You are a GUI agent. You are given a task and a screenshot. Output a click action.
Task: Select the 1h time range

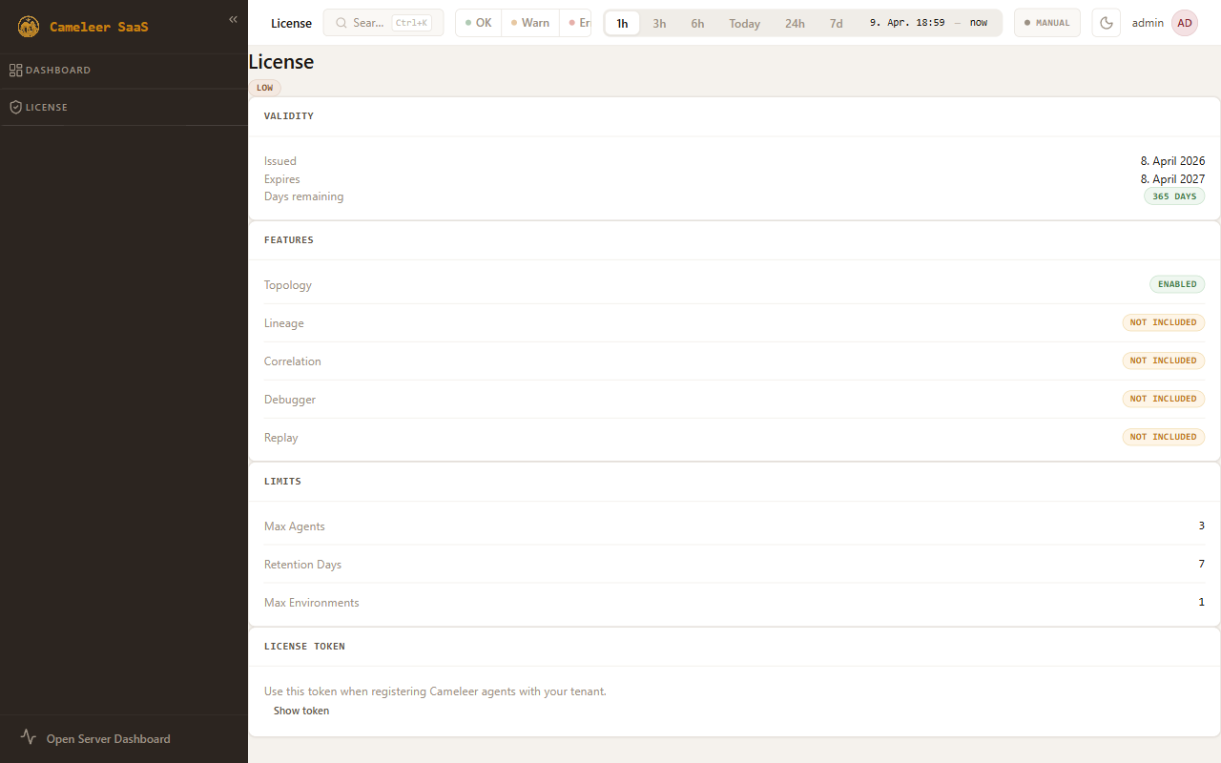(622, 23)
